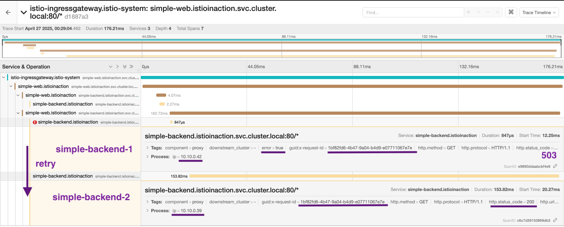Collapse the trace header with the title chevron
This screenshot has width=564, height=227.
[24, 12]
